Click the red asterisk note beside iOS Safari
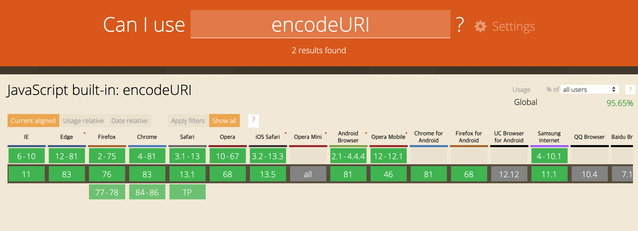 pyautogui.click(x=286, y=133)
